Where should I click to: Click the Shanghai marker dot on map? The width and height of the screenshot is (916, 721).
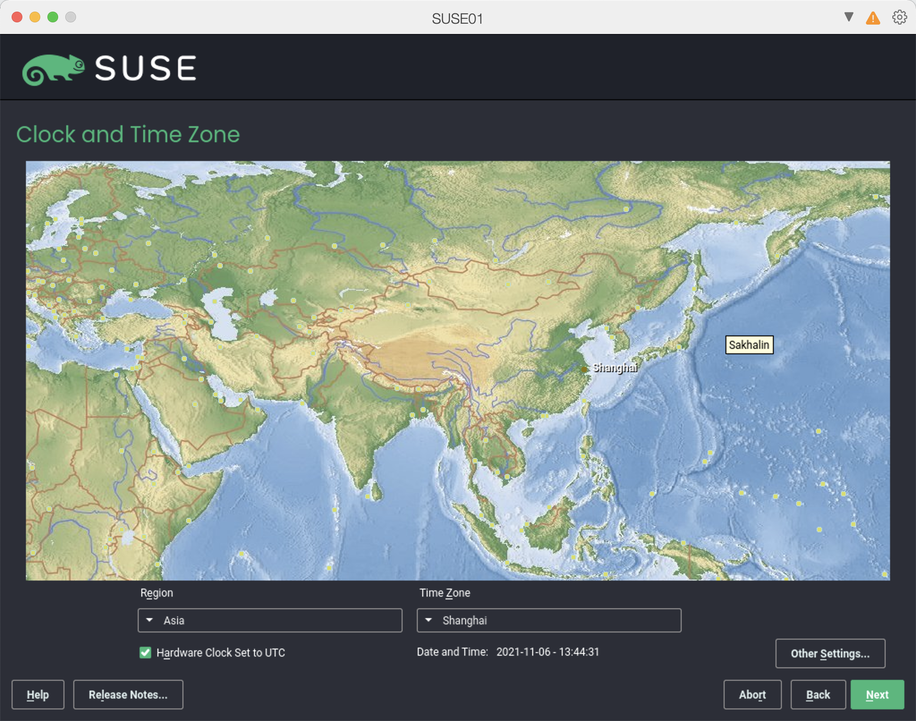584,369
